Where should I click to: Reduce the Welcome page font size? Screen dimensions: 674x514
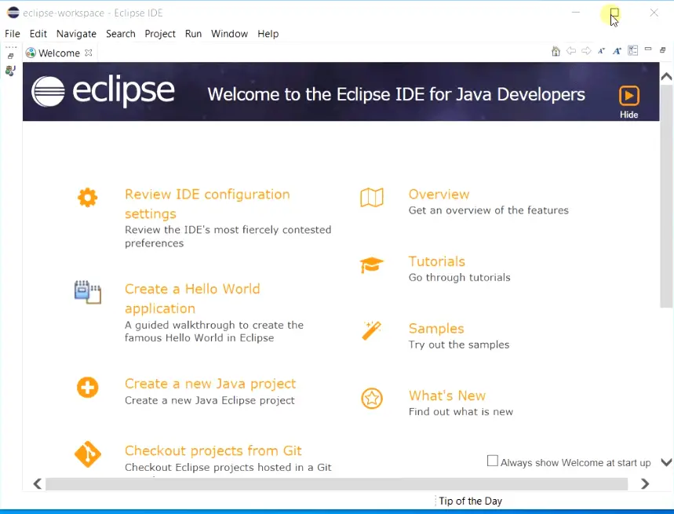click(x=601, y=51)
